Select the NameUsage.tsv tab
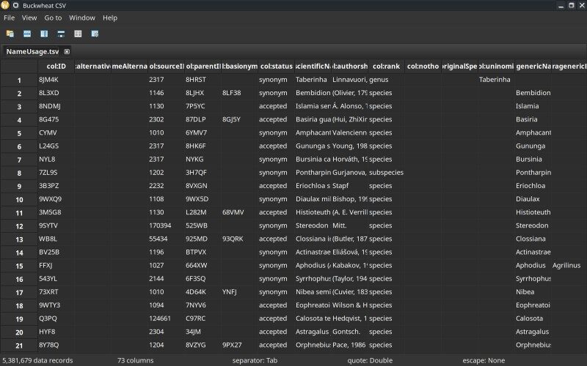 coord(32,51)
